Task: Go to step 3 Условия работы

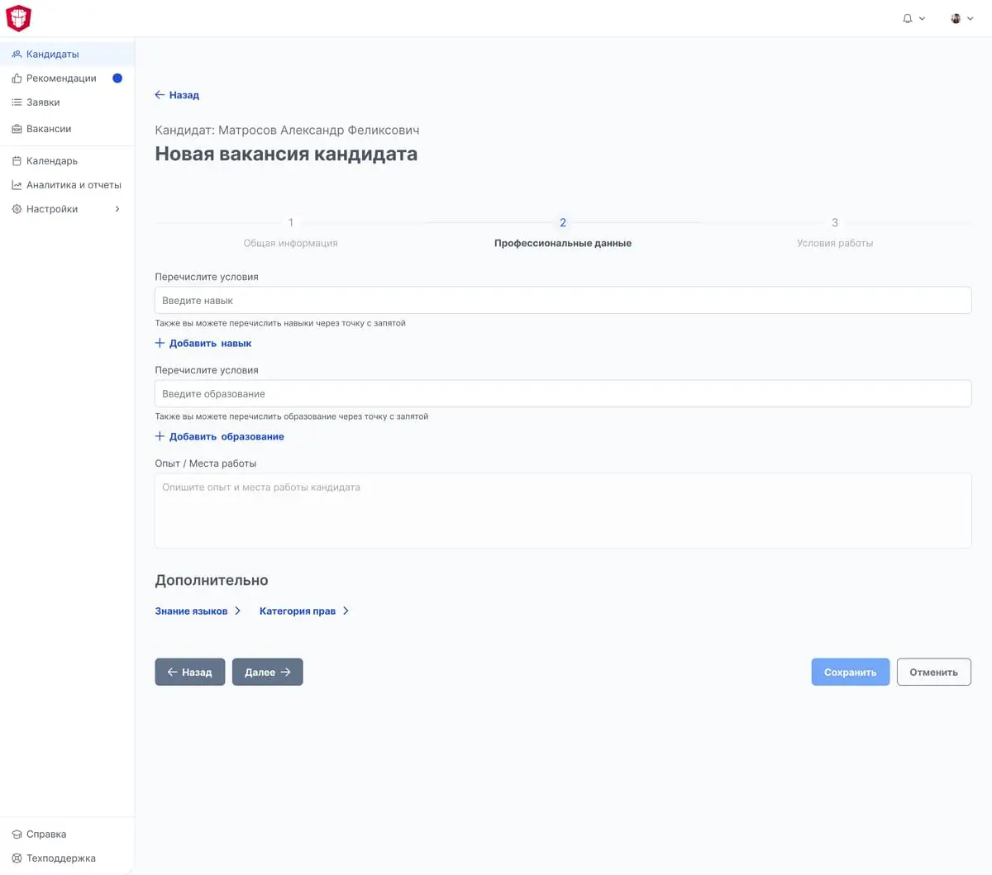Action: coord(834,233)
